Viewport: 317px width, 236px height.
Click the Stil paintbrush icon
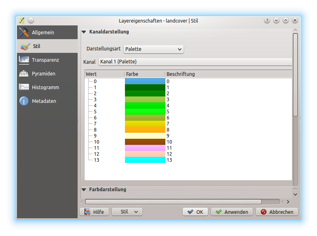[25, 46]
